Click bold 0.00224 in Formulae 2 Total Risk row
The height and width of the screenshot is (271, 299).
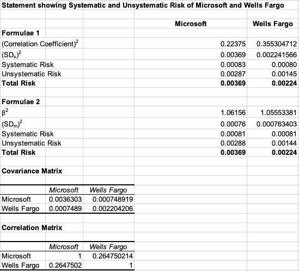click(284, 153)
